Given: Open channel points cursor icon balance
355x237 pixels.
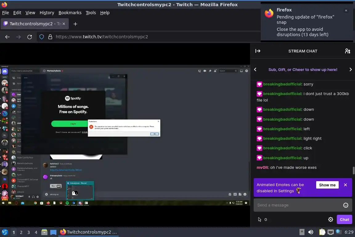Looking at the screenshot, I should tap(263, 219).
